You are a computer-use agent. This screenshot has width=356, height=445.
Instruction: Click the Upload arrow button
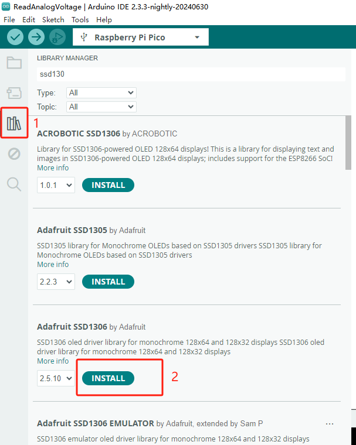coord(36,37)
